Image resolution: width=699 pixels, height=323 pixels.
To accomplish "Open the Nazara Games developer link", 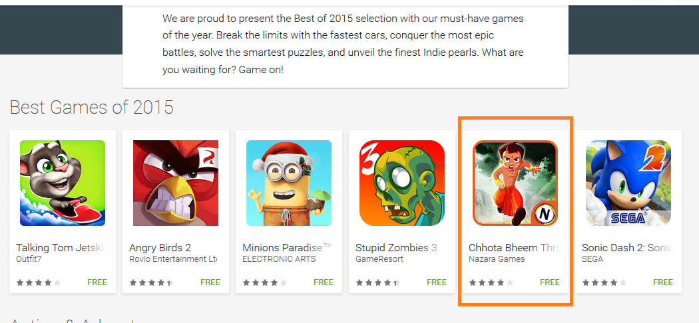I will coord(497,259).
